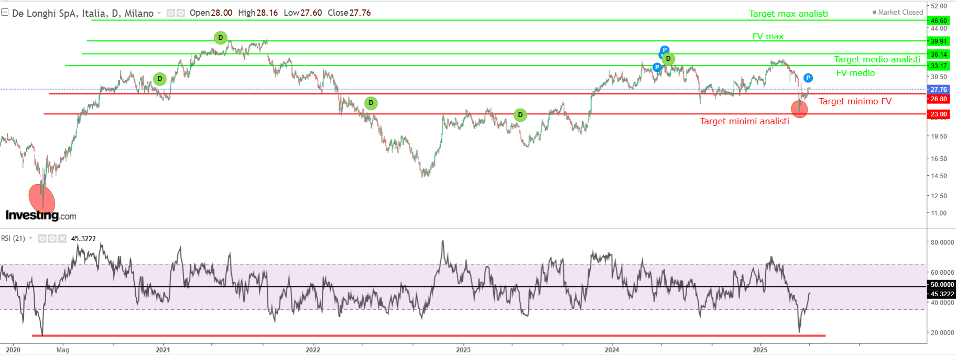The image size is (956, 355).
Task: Select the 'FV medio' annotation label
Action: (855, 73)
